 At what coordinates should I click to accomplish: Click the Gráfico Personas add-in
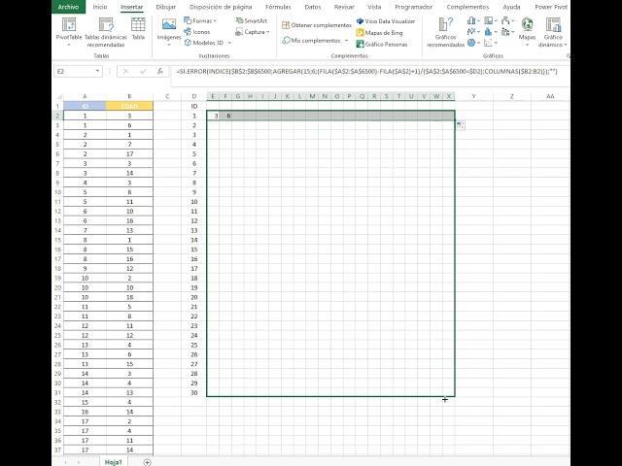pyautogui.click(x=386, y=44)
